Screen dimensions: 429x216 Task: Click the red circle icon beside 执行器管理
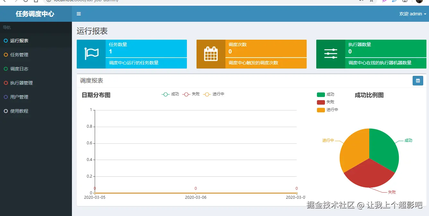coord(5,83)
